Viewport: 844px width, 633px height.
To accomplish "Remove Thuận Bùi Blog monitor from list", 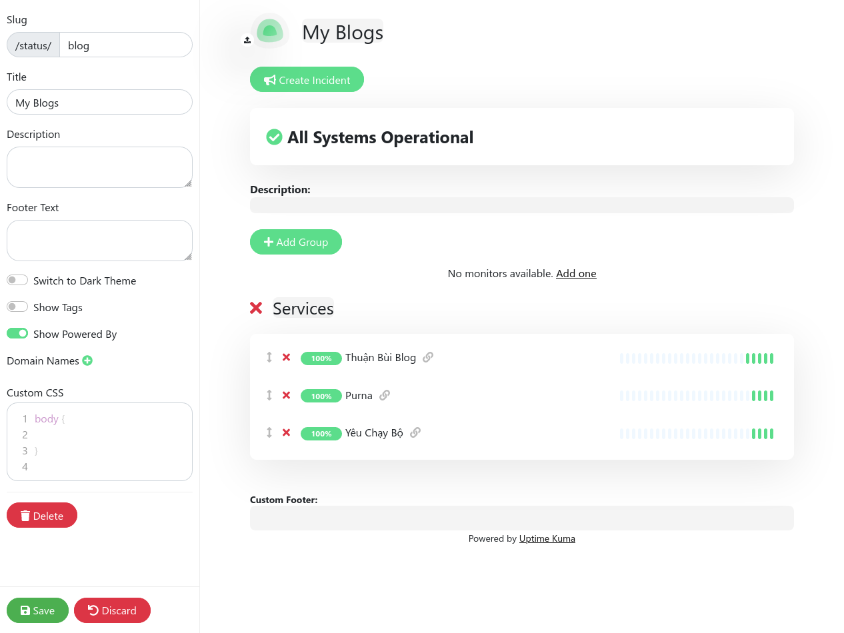I will click(286, 357).
